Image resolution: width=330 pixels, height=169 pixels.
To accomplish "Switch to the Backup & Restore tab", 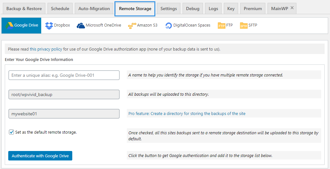I will (24, 9).
